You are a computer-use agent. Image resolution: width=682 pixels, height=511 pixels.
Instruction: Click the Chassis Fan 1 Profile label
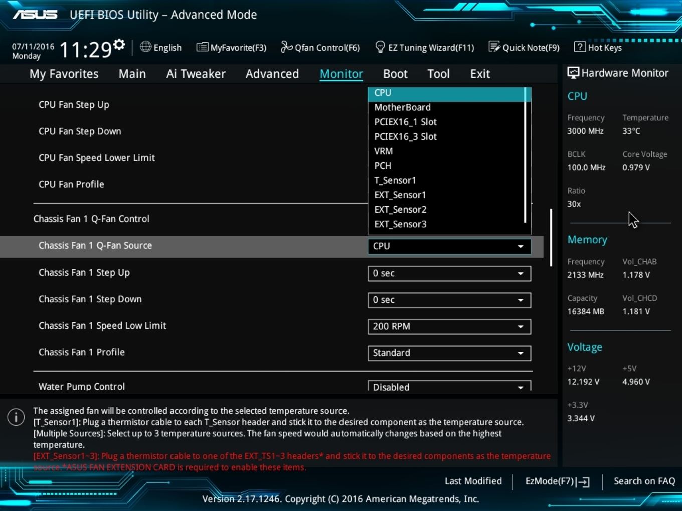[82, 352]
